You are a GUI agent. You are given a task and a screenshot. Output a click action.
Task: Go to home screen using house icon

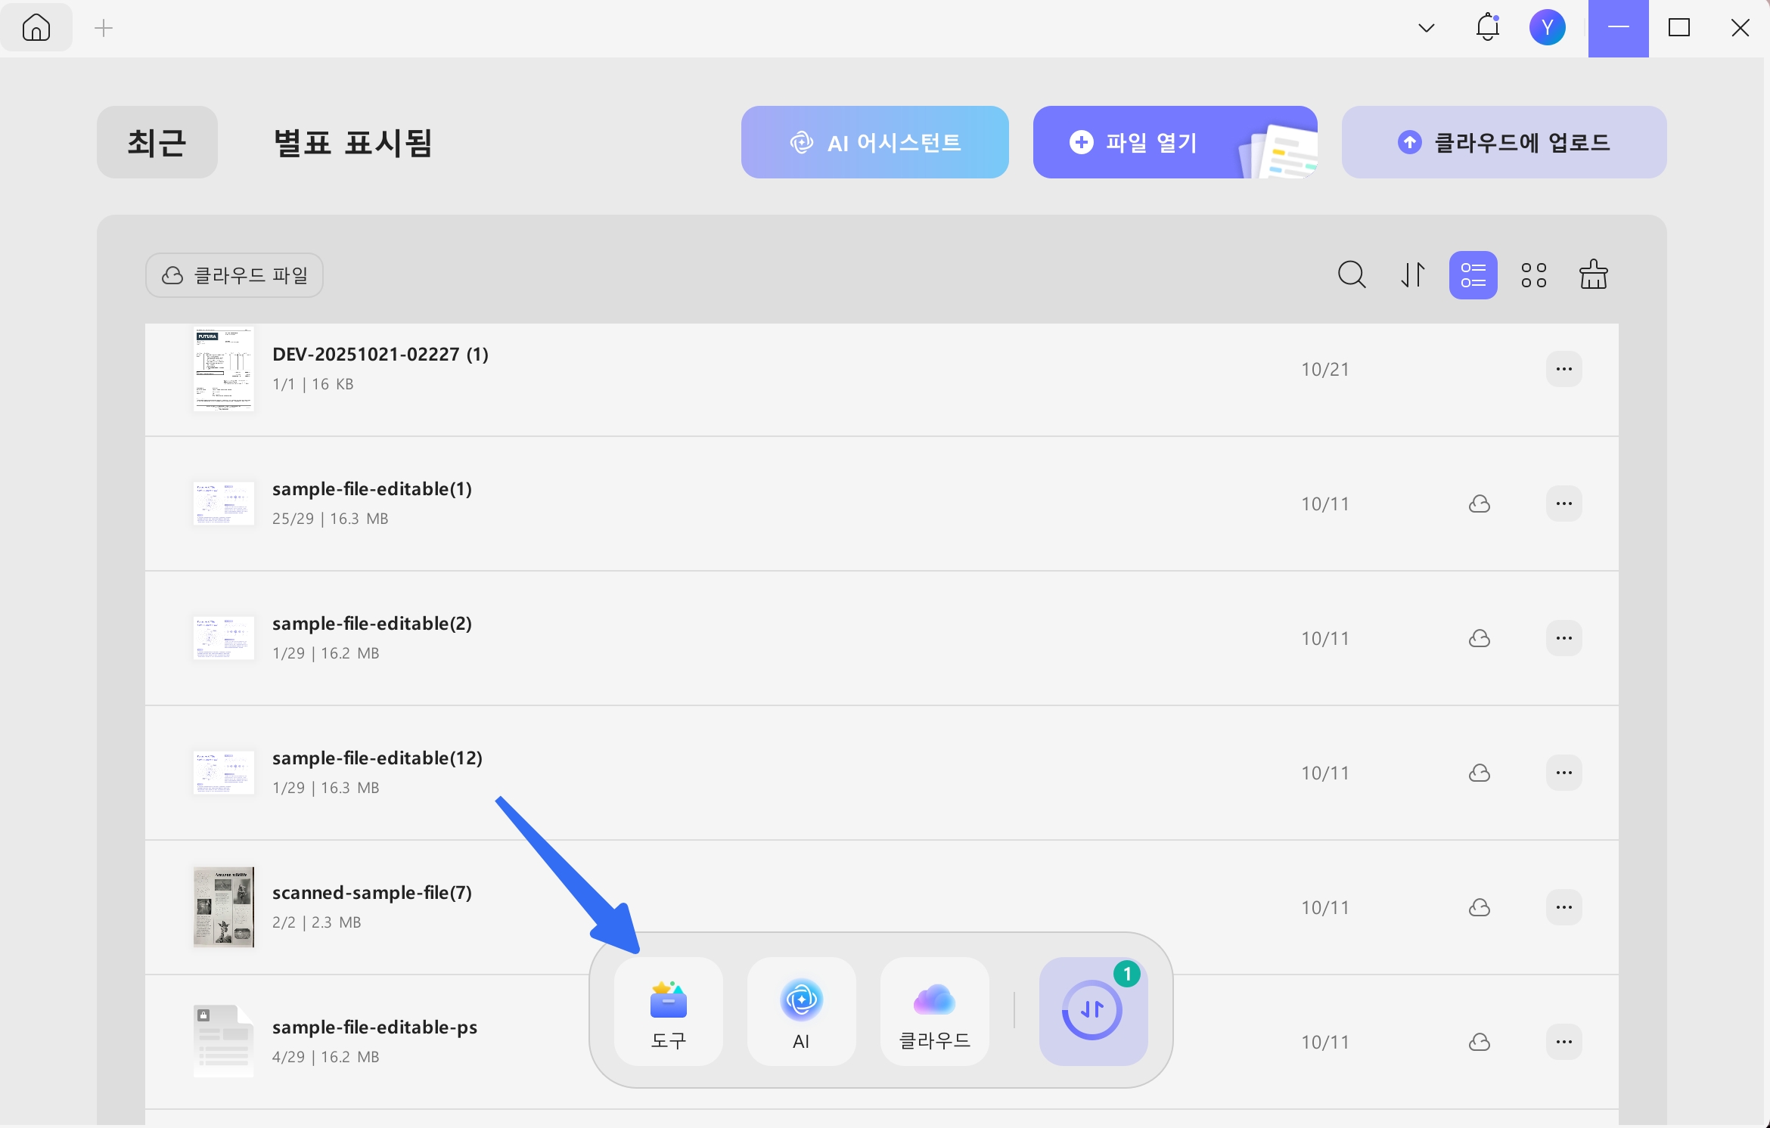[36, 27]
